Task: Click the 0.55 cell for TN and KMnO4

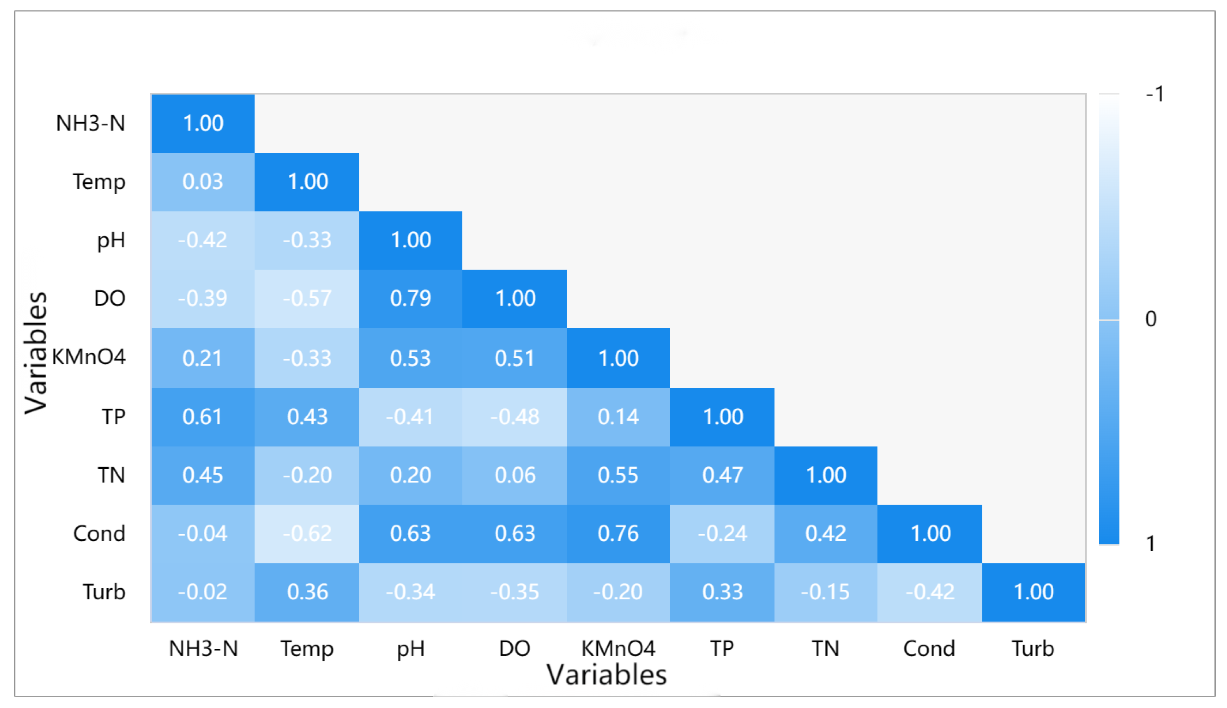Action: coord(618,475)
